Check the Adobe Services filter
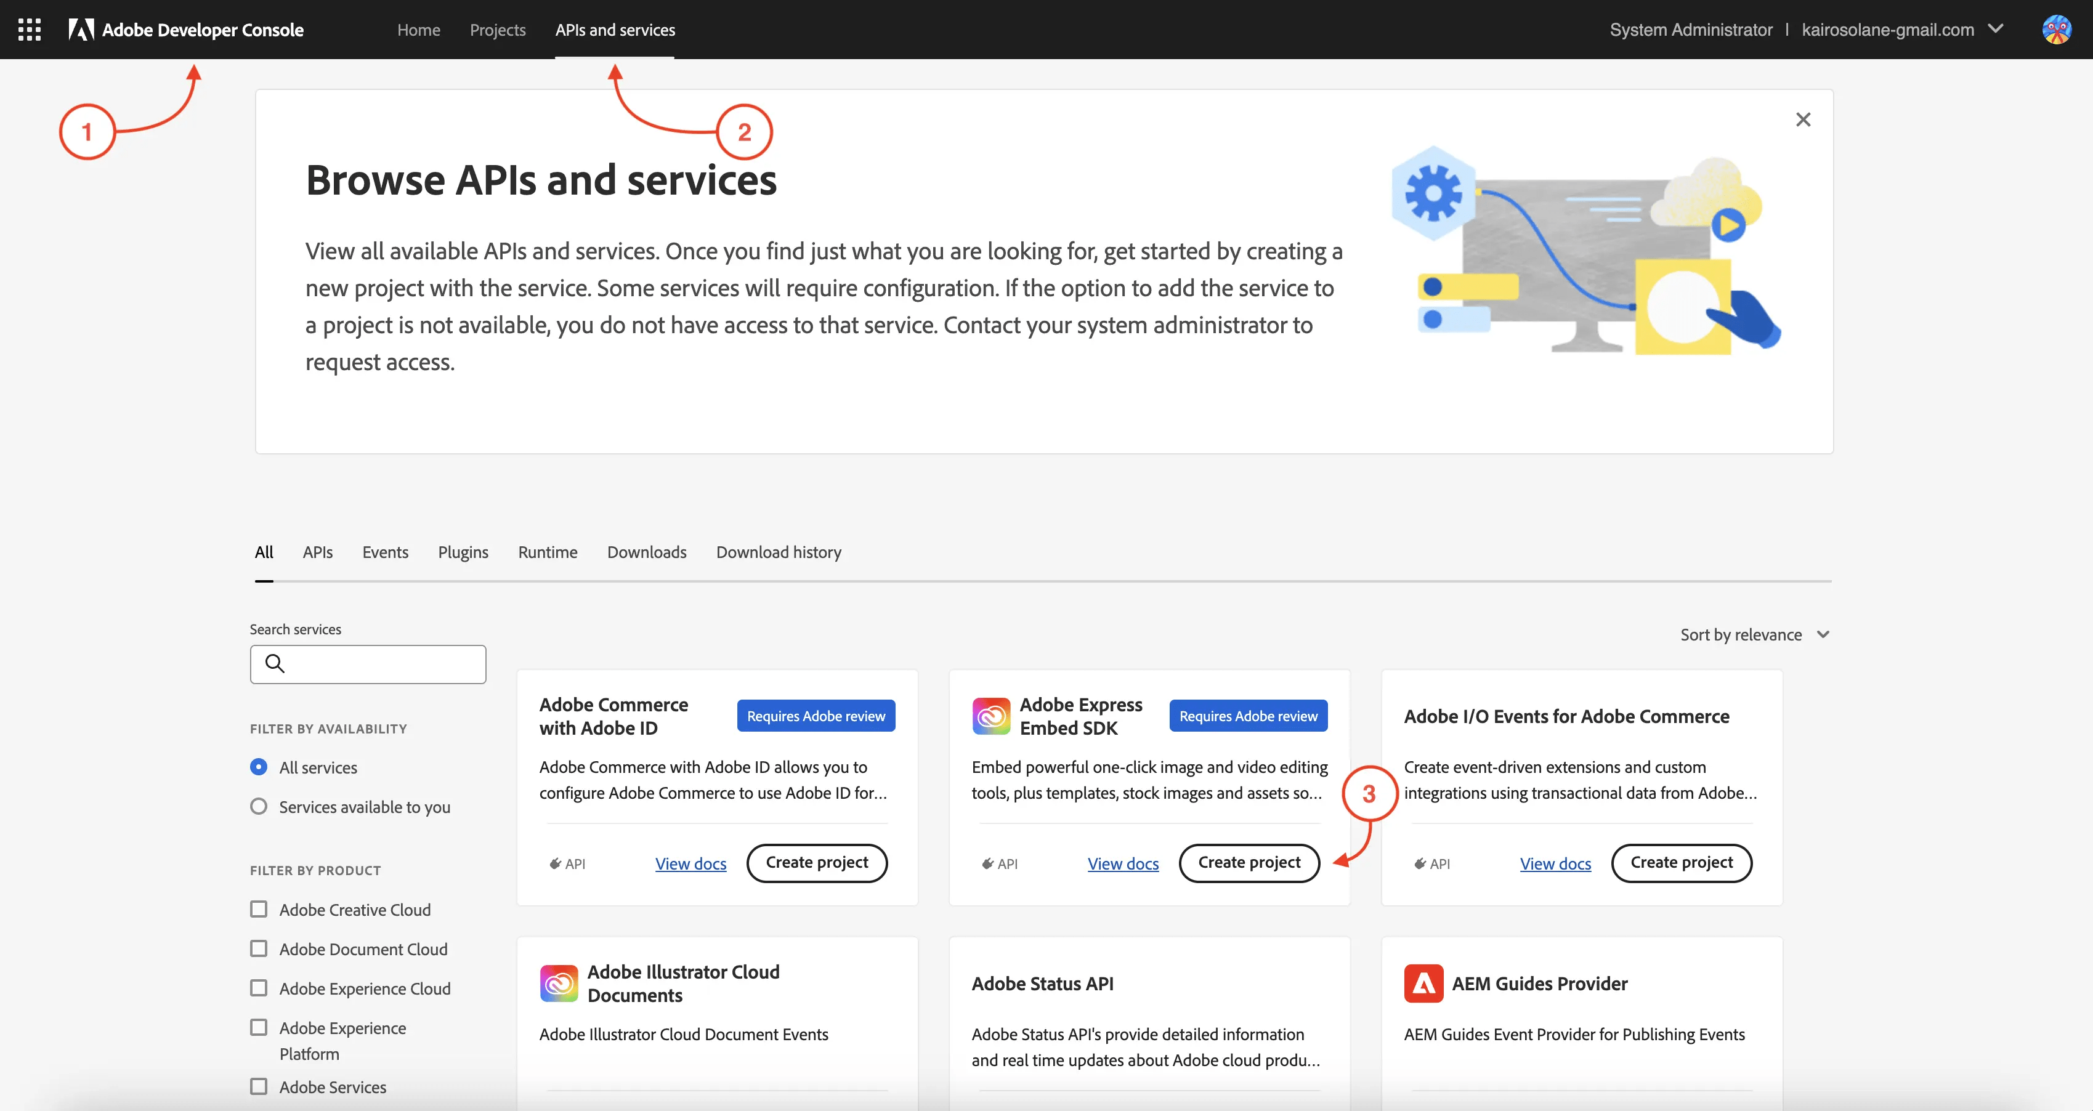Image resolution: width=2093 pixels, height=1111 pixels. (258, 1086)
